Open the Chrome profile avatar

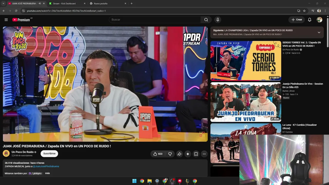click(x=319, y=11)
